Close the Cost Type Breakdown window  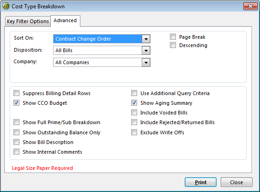tap(250, 6)
